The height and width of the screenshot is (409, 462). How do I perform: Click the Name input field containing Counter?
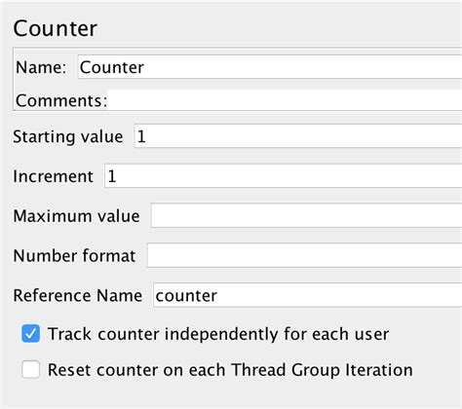270,67
